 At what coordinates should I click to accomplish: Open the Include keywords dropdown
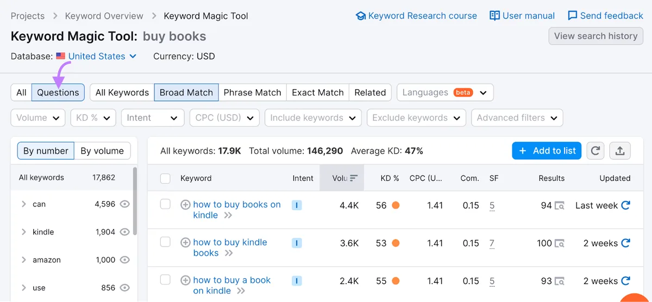tap(313, 118)
